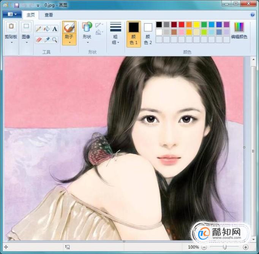Image resolution: width=259 pixels, height=254 pixels.
Task: Open the shape Outline dropdown
Action: coord(99,25)
